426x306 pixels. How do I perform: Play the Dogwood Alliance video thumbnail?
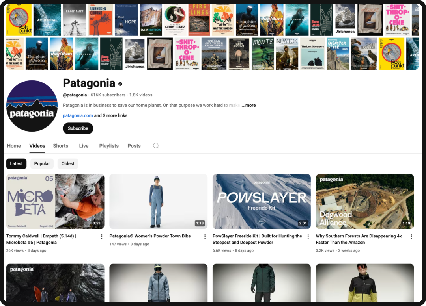(x=365, y=201)
